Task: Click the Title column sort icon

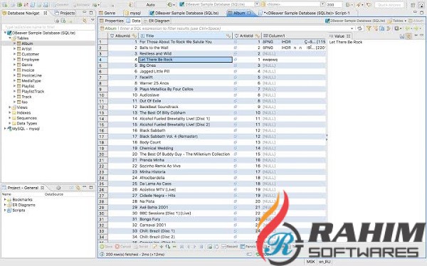Action: click(x=228, y=36)
